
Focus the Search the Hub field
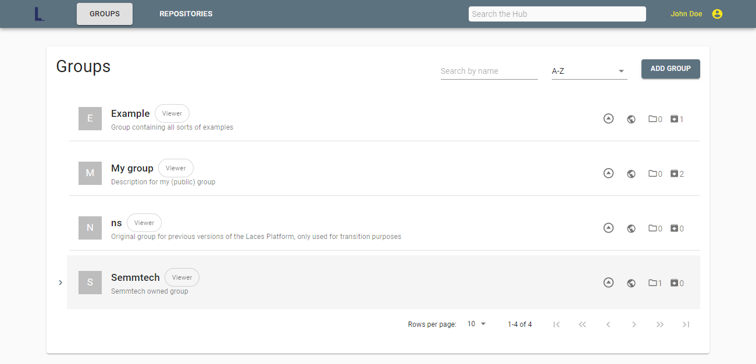point(557,14)
